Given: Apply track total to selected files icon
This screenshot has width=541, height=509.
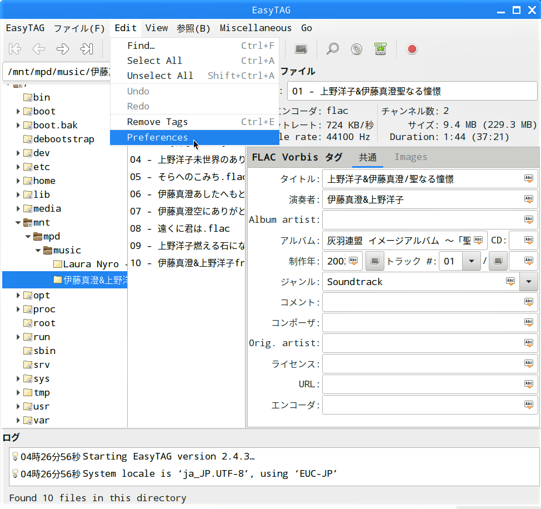Looking at the screenshot, I should (x=529, y=261).
